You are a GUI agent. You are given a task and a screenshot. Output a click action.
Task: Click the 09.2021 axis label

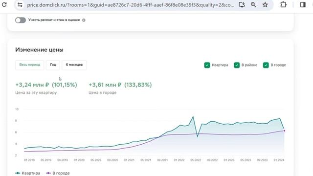162,160
